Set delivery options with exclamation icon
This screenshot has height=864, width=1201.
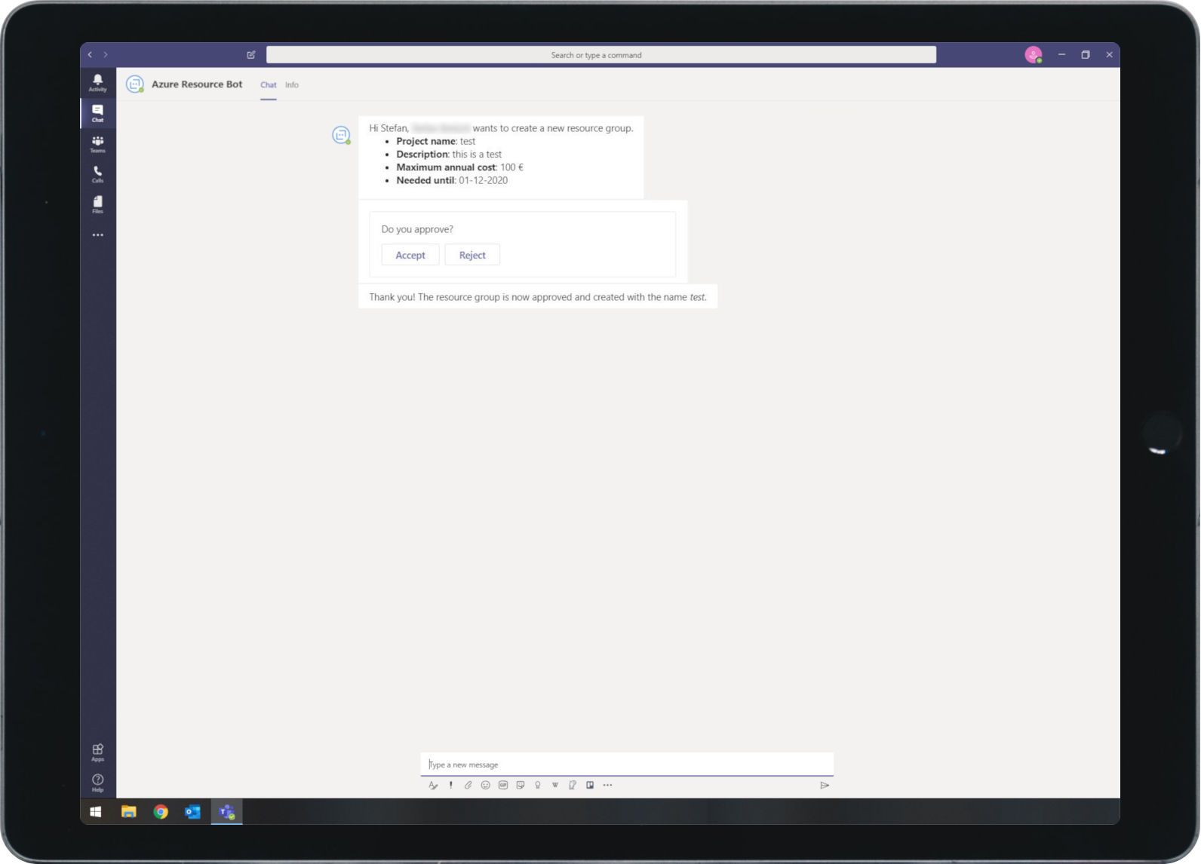click(450, 785)
